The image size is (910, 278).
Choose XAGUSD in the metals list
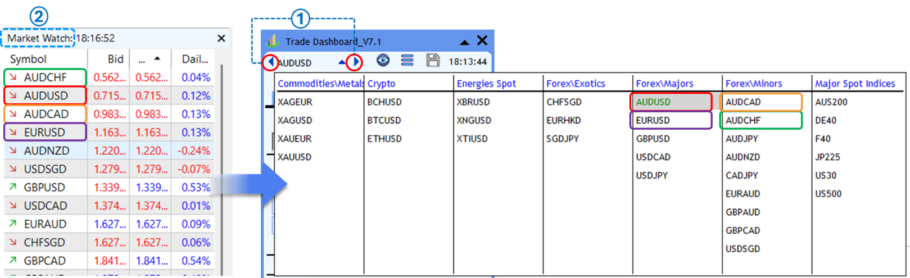(x=295, y=121)
